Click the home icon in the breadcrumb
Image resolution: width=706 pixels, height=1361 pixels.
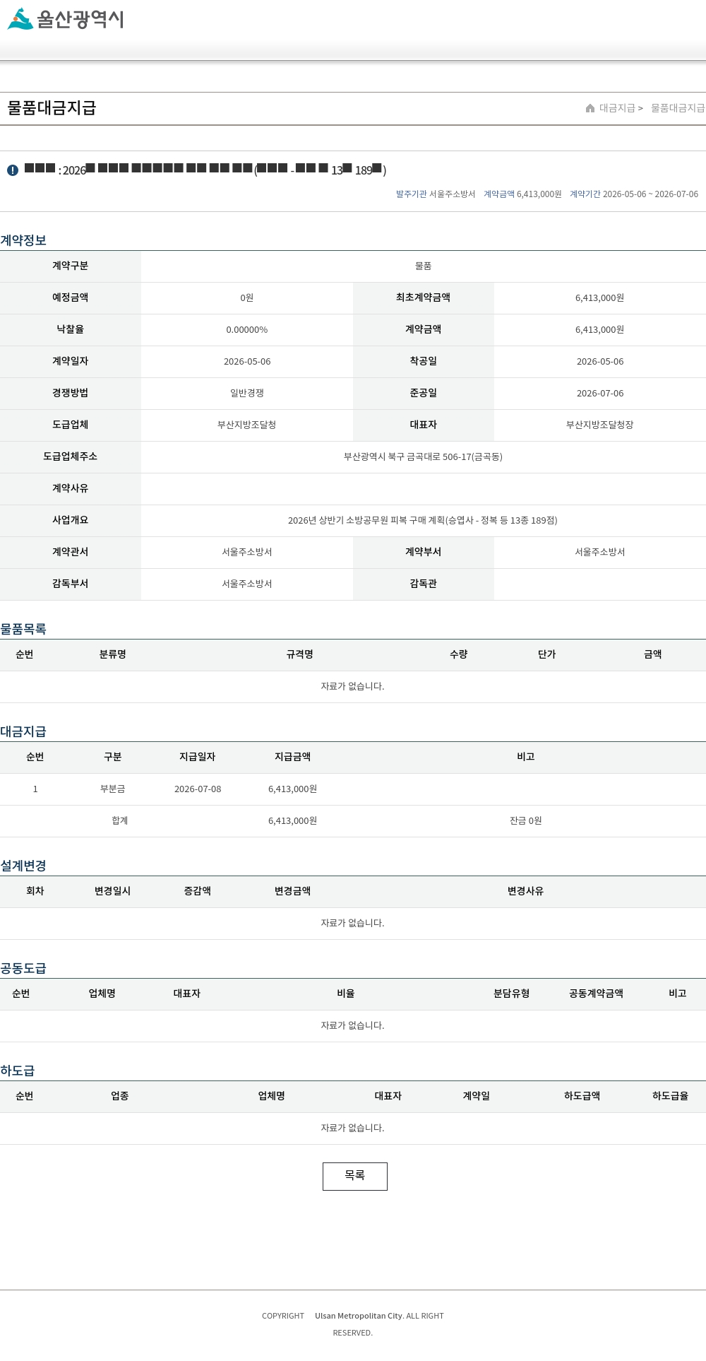(x=590, y=108)
